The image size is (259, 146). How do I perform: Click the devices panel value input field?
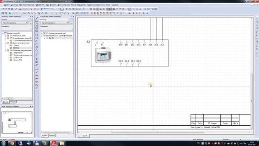click(57, 29)
